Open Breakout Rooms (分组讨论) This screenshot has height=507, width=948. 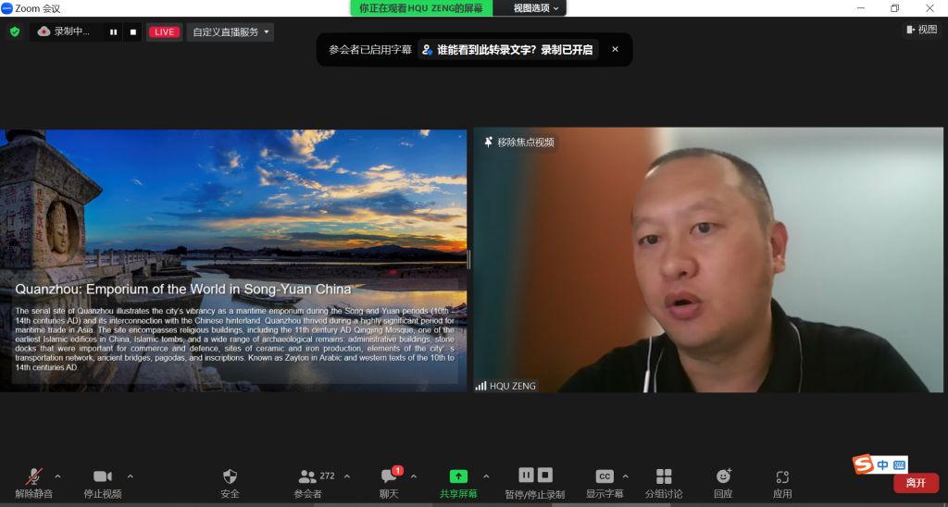(x=664, y=477)
